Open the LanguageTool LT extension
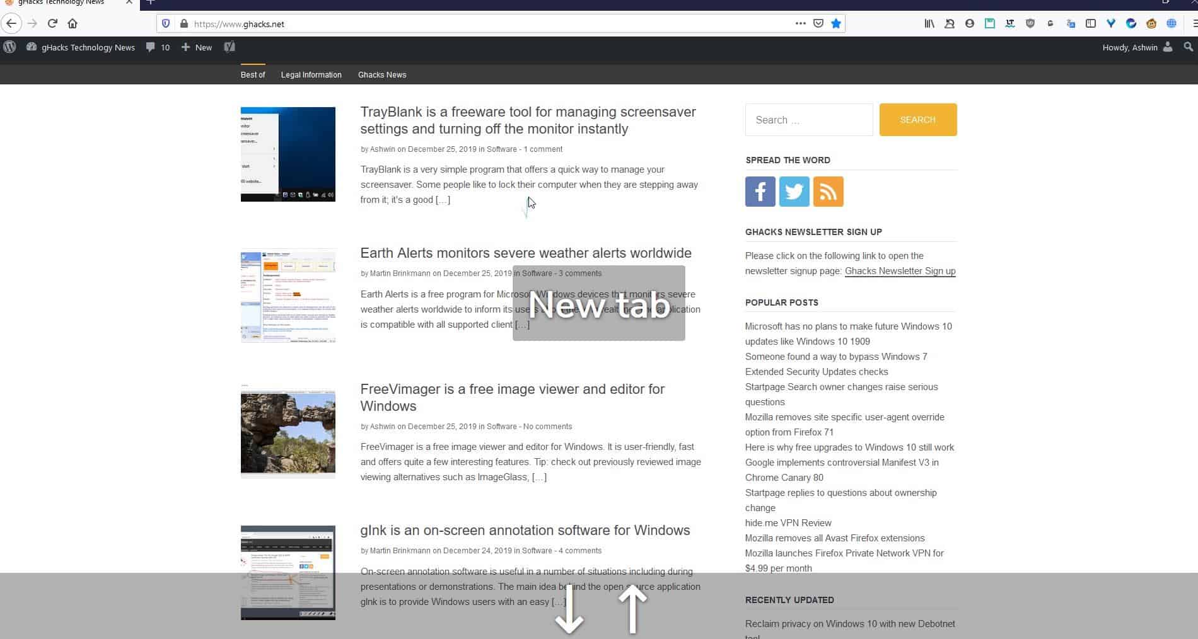The width and height of the screenshot is (1198, 639). point(1010,23)
